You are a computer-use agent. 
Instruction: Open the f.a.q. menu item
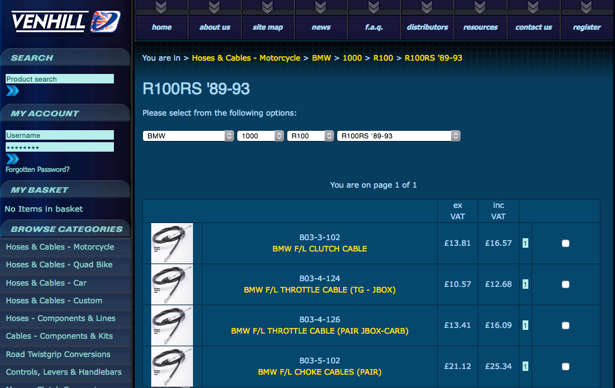point(374,27)
